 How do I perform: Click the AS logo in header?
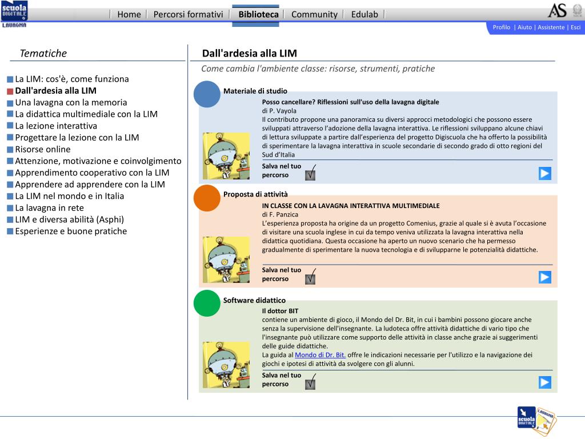pyautogui.click(x=557, y=10)
